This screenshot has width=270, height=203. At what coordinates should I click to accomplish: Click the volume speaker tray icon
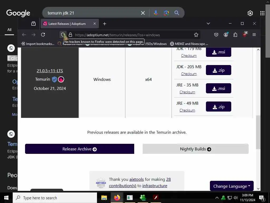235,198
